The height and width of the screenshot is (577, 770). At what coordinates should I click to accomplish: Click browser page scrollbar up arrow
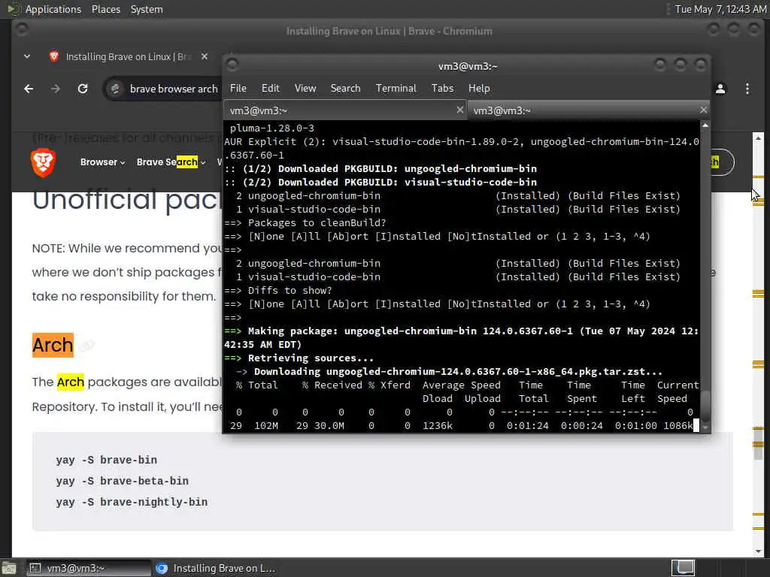point(758,138)
